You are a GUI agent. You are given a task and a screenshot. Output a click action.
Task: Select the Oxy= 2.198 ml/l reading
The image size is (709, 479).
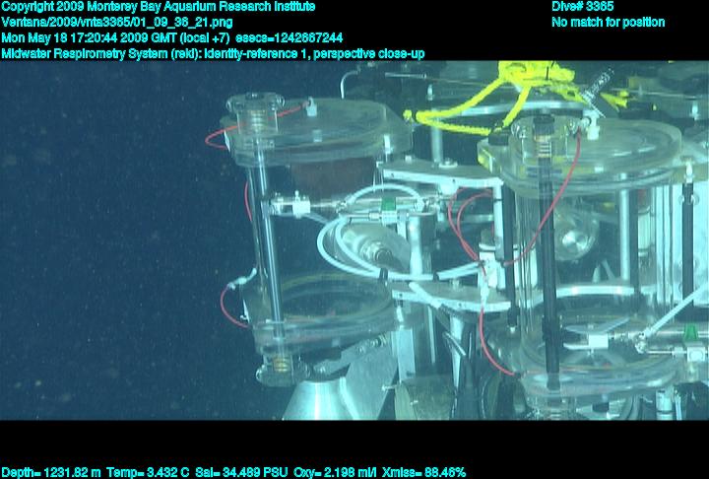click(335, 473)
